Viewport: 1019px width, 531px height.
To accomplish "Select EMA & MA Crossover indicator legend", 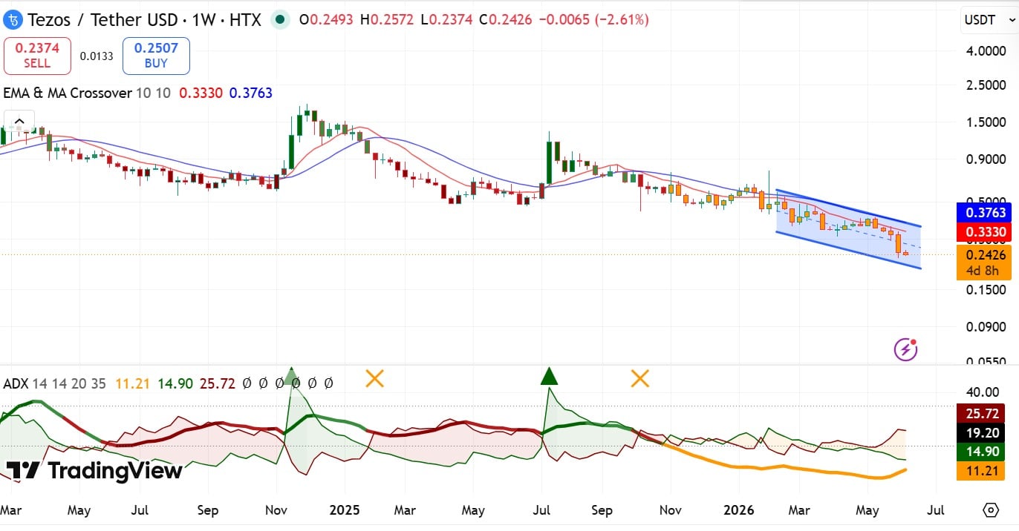I will click(x=68, y=93).
